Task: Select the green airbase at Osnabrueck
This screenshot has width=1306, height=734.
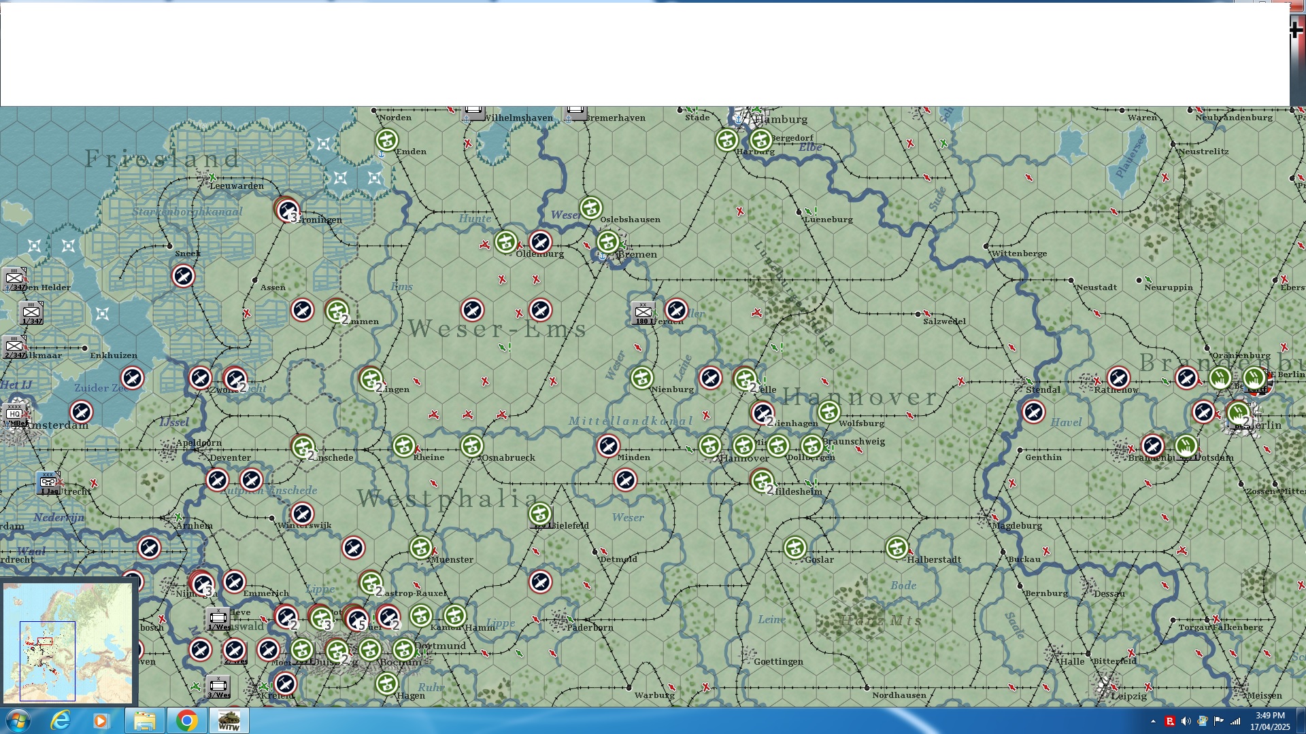Action: 472,446
